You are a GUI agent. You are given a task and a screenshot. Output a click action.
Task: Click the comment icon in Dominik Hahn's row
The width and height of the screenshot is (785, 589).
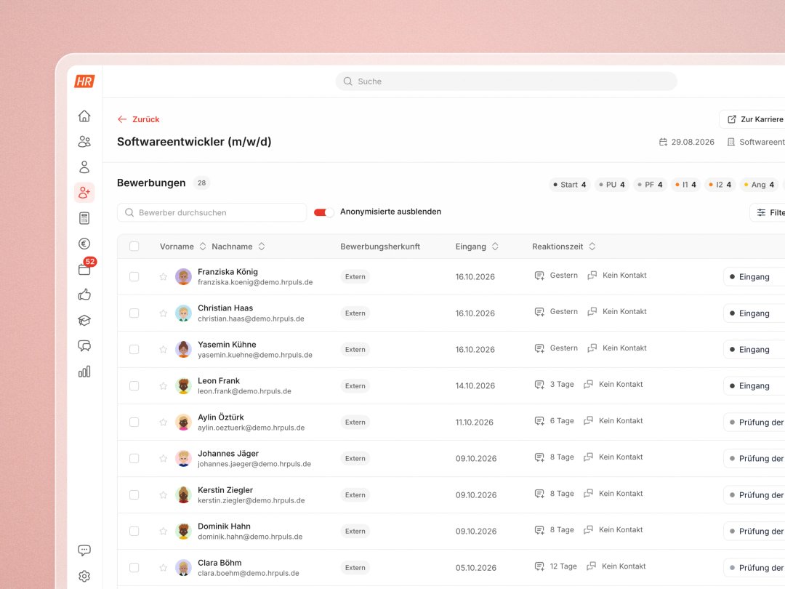(x=539, y=530)
